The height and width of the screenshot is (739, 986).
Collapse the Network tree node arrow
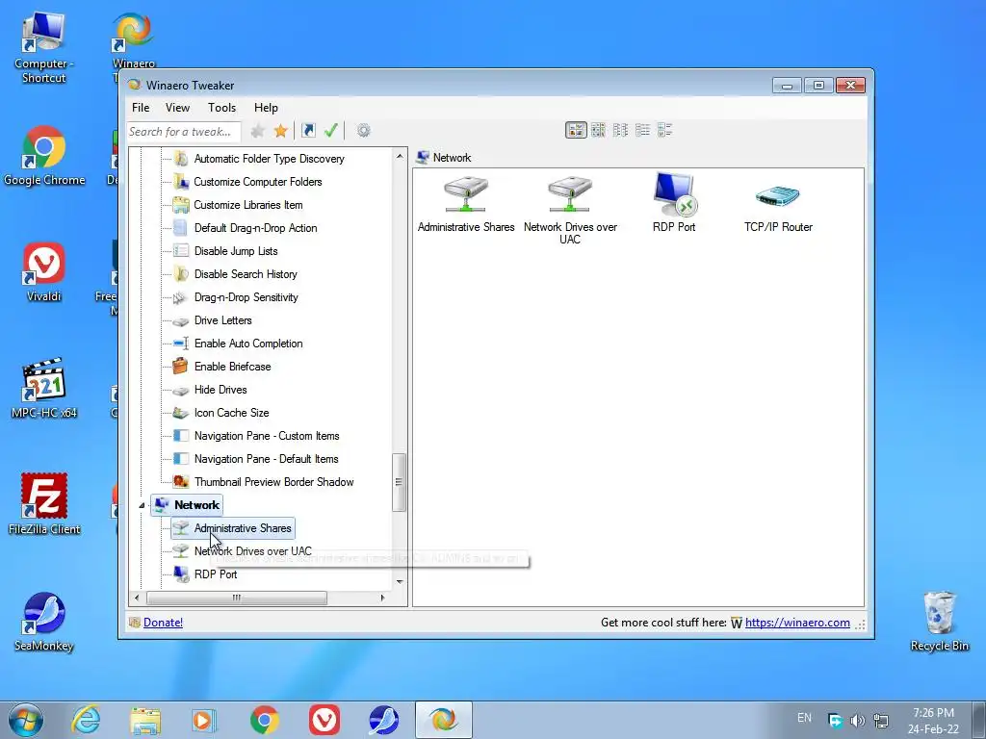(x=143, y=505)
